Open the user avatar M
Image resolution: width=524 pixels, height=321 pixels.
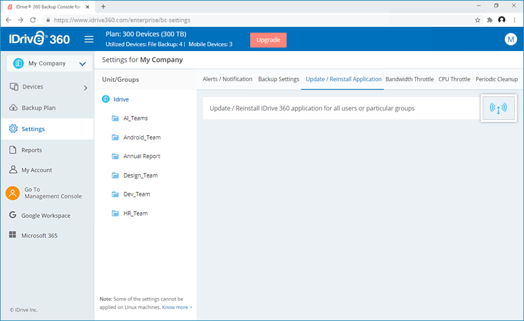click(511, 39)
